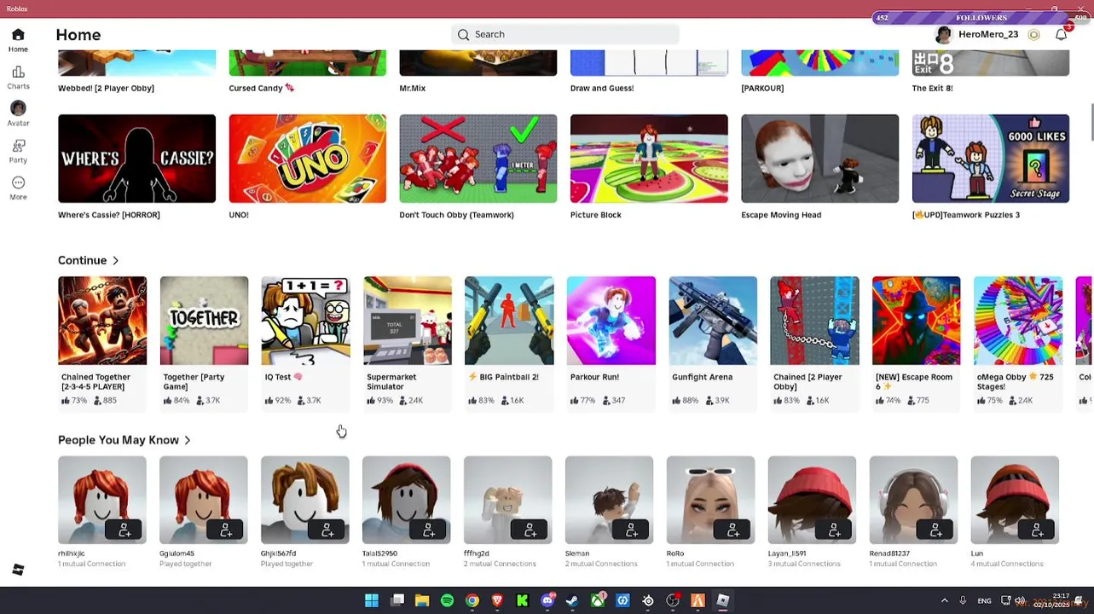Expand People You May Know arrow
This screenshot has height=614, width=1094.
(188, 441)
